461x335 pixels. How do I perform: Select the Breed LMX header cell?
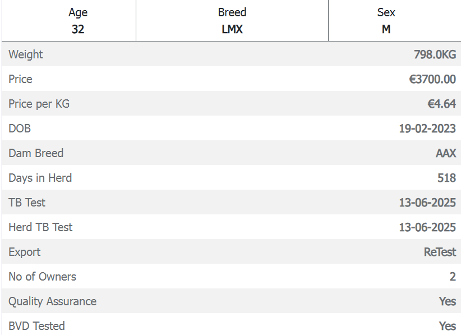coord(232,21)
